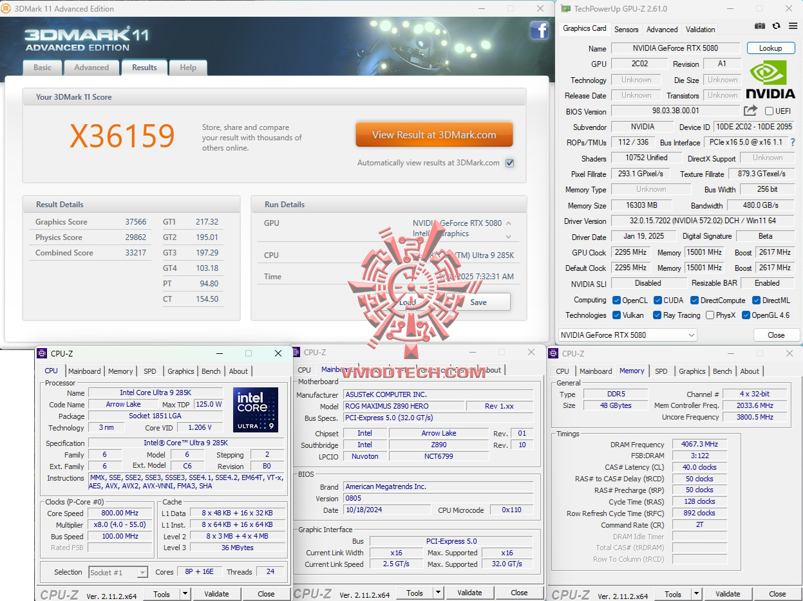Click the Lookup button in GPU-Z
Viewport: 803px width, 601px height.
pos(770,48)
